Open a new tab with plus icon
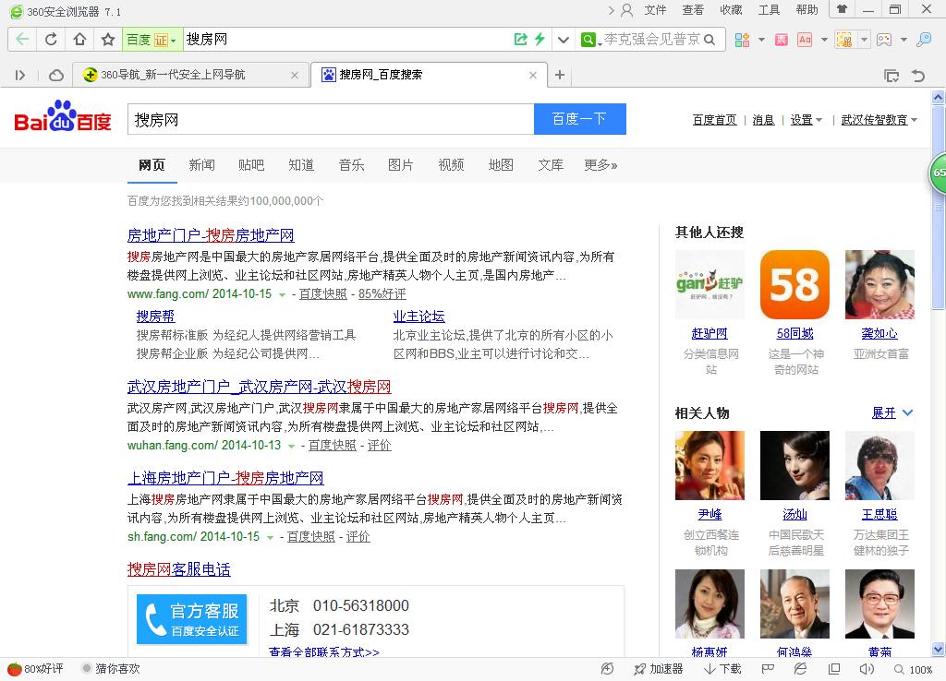Screen dimensions: 946x681 (x=560, y=75)
